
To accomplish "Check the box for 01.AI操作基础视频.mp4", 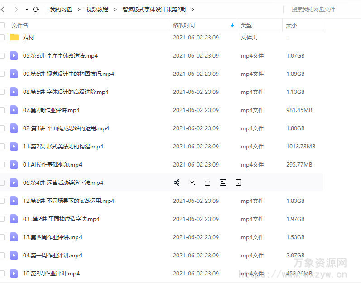I will 2,164.
